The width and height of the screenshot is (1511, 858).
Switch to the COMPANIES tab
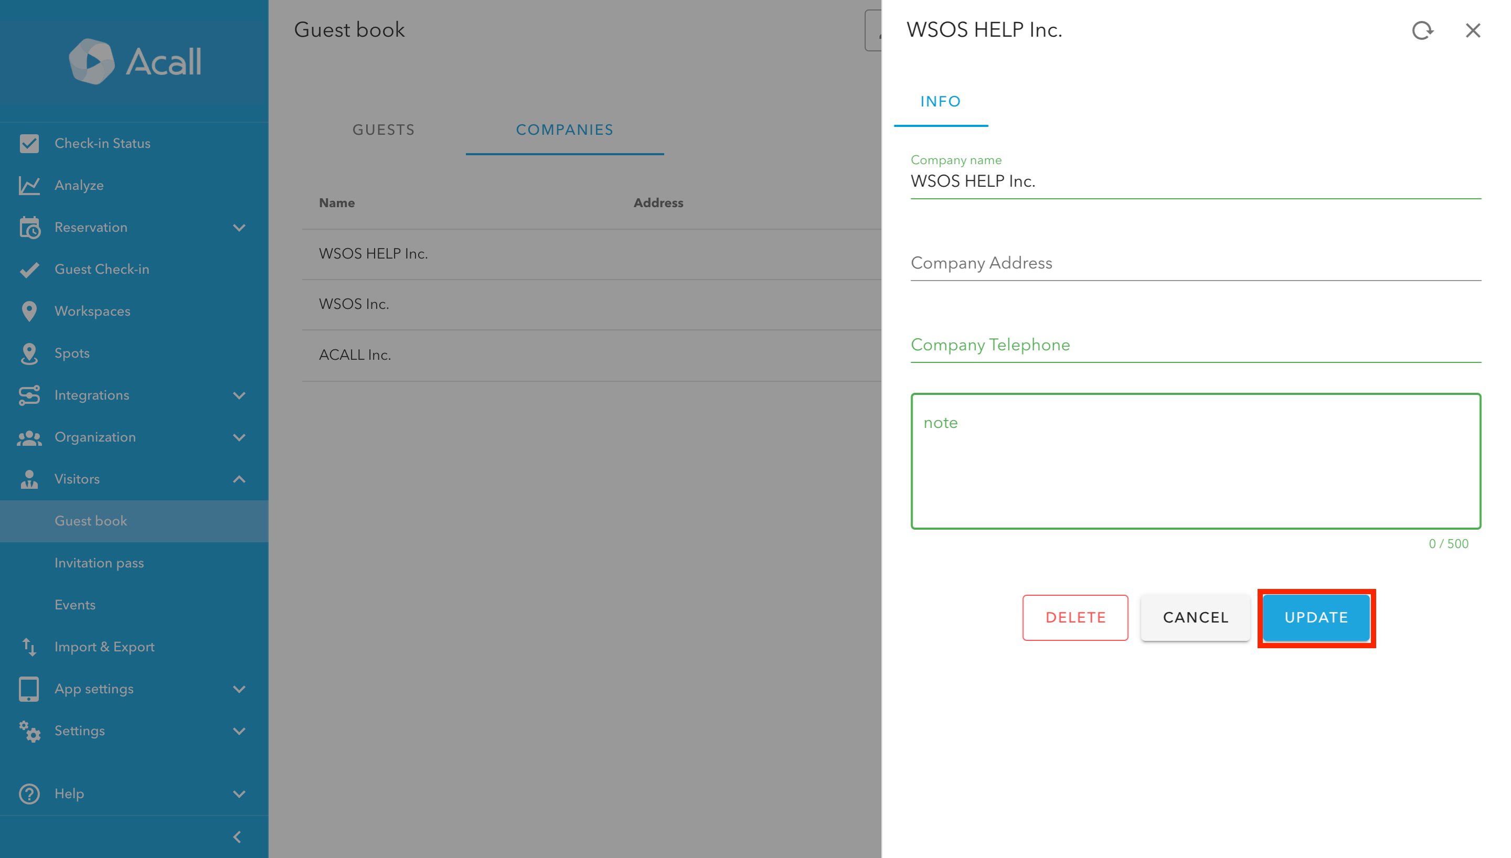pos(565,130)
